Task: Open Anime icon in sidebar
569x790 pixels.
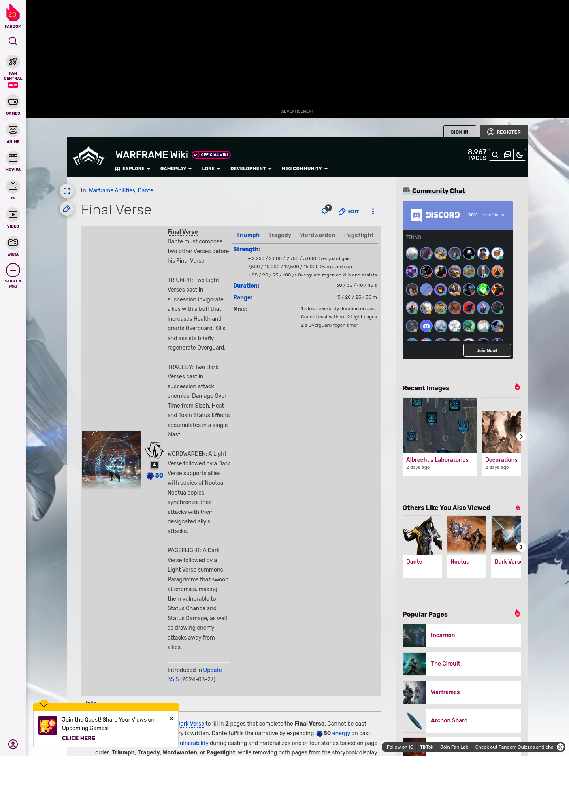Action: pyautogui.click(x=13, y=130)
